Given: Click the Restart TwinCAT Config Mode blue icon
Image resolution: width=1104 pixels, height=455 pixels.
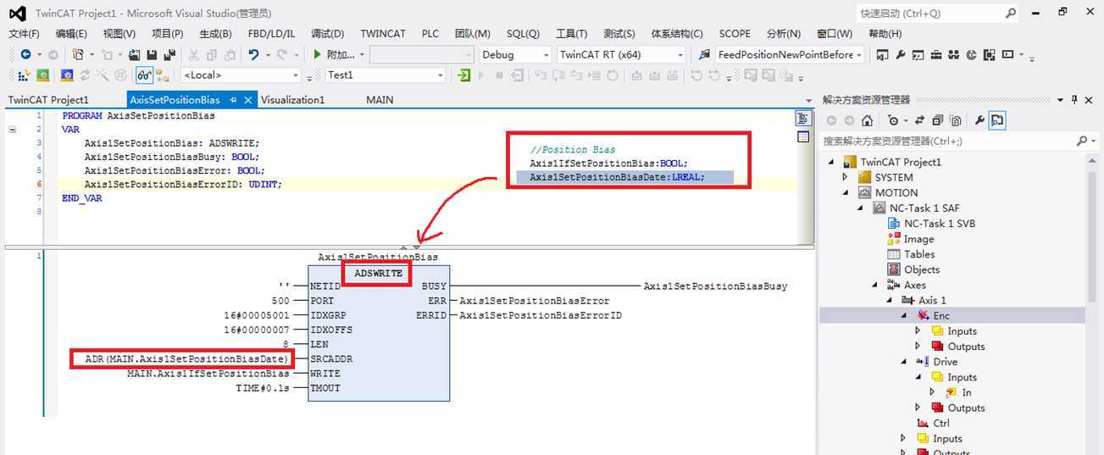Looking at the screenshot, I should point(67,75).
